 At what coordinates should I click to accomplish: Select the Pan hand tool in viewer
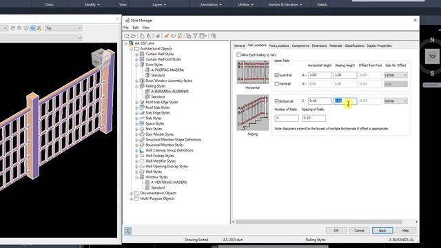coord(12,28)
